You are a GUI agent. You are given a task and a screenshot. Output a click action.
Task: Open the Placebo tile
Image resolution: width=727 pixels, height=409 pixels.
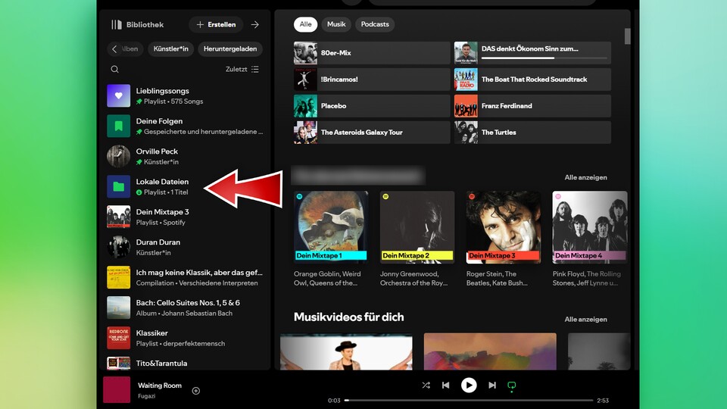(372, 106)
